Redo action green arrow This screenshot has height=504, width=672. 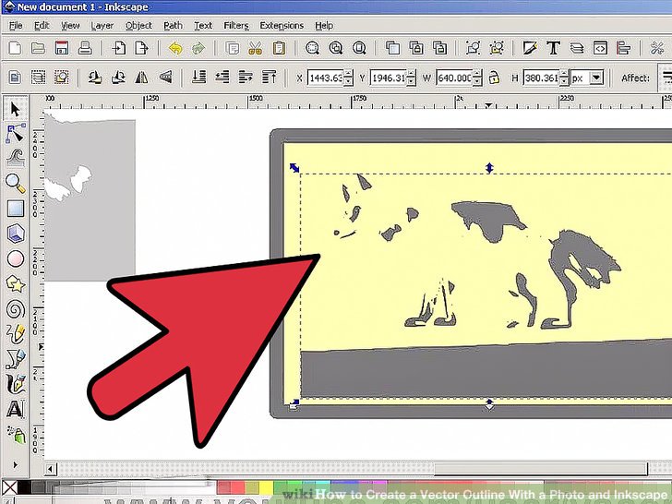click(x=198, y=48)
